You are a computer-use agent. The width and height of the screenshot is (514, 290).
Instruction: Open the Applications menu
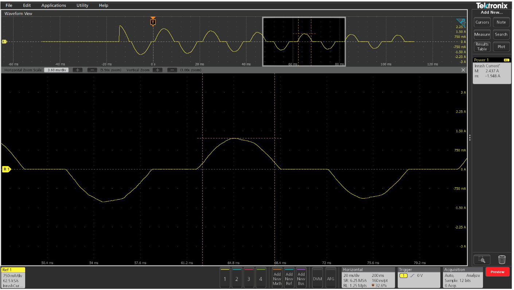53,5
